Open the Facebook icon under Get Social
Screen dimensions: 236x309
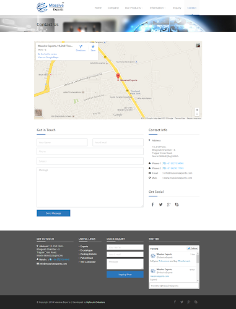pyautogui.click(x=152, y=205)
